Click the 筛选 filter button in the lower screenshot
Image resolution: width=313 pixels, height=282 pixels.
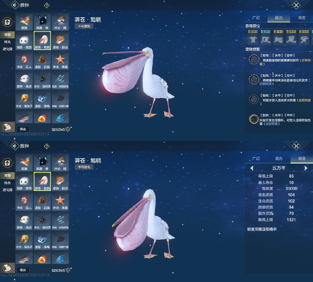point(23,270)
